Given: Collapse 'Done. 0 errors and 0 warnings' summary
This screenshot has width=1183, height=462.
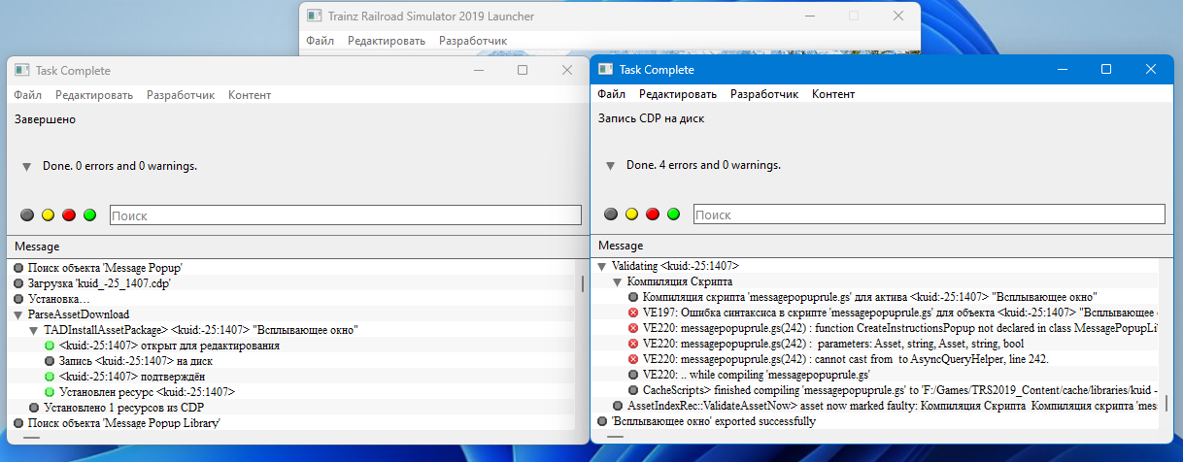Looking at the screenshot, I should 27,167.
